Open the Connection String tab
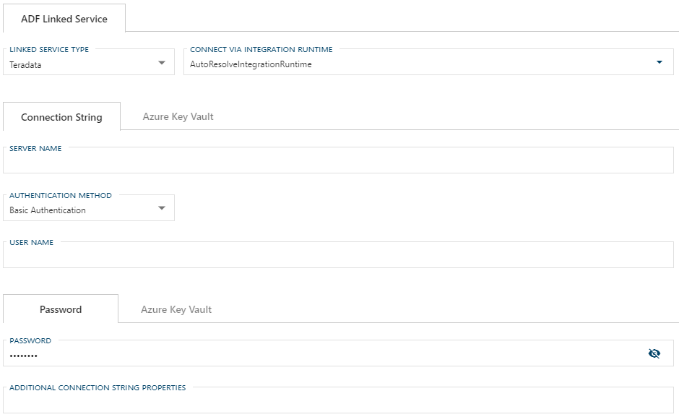The image size is (679, 417). 61,117
